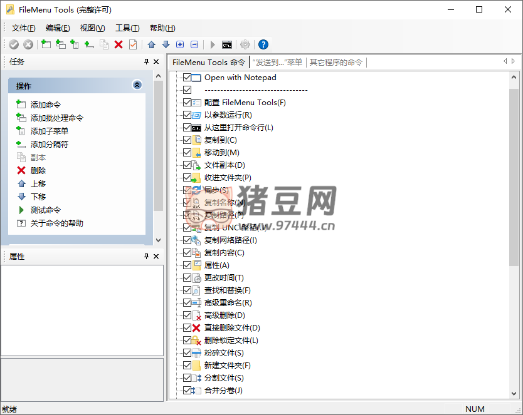
Task: Click 添加批处理命令 in the operations list
Action: pyautogui.click(x=56, y=118)
